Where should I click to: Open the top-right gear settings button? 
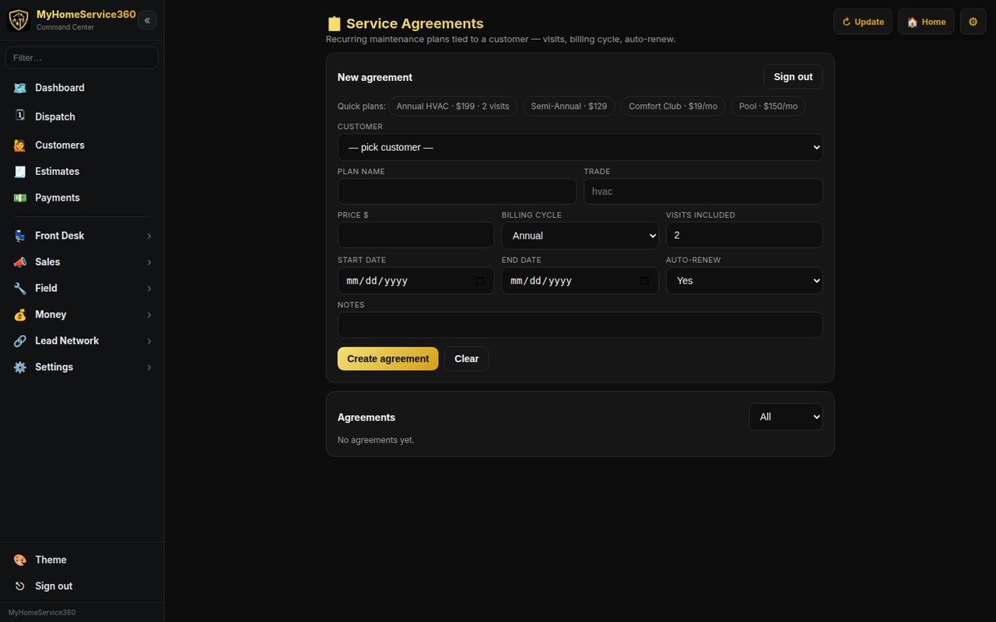[x=973, y=22]
